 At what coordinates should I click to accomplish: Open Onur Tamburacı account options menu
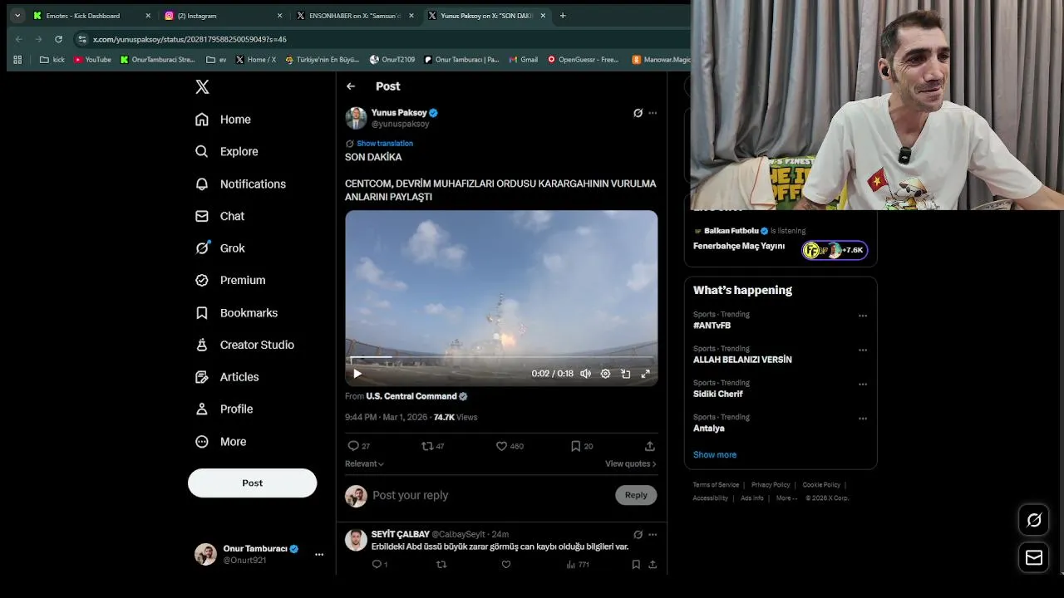coord(318,554)
